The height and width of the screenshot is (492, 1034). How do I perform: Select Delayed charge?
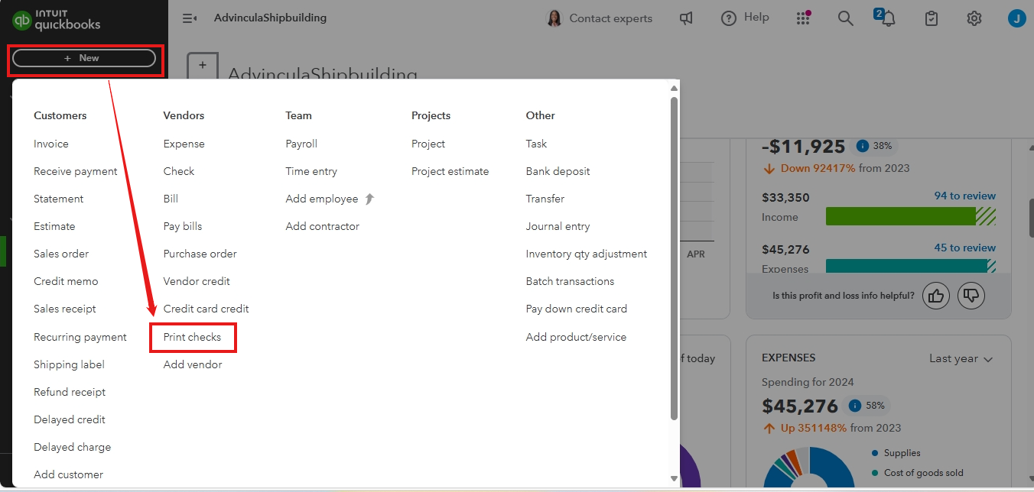click(x=72, y=447)
